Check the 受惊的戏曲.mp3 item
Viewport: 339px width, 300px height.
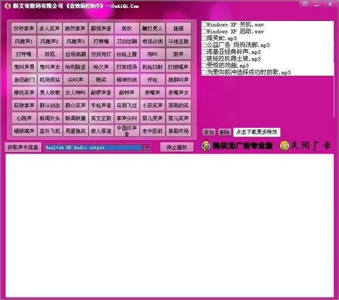pyautogui.click(x=204, y=66)
